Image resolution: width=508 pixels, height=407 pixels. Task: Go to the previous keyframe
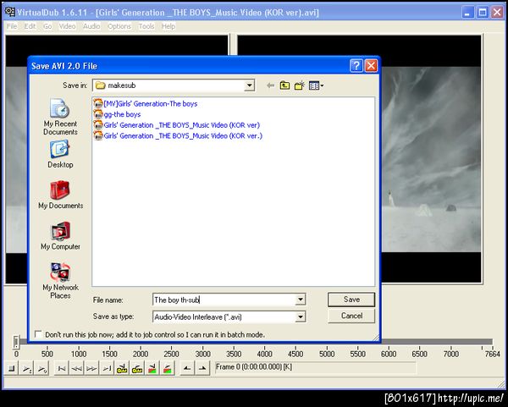pos(122,368)
